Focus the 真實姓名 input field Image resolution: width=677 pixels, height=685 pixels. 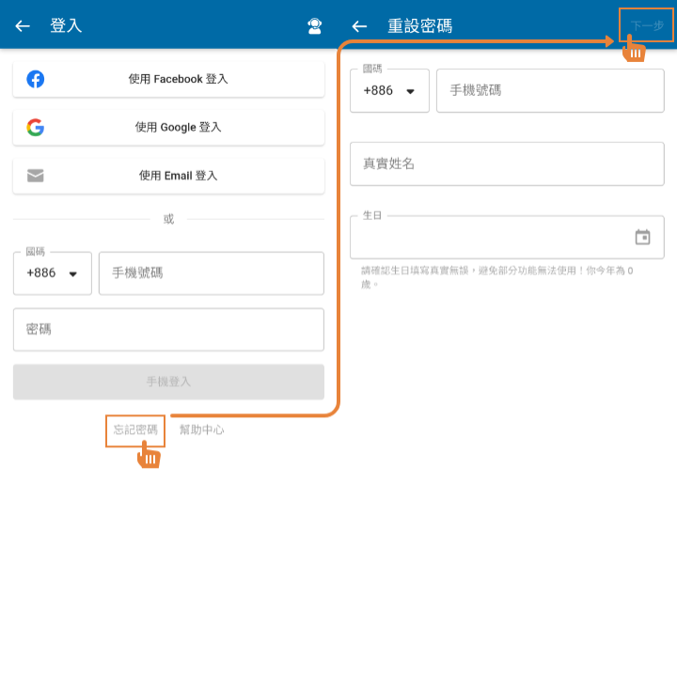pyautogui.click(x=507, y=163)
